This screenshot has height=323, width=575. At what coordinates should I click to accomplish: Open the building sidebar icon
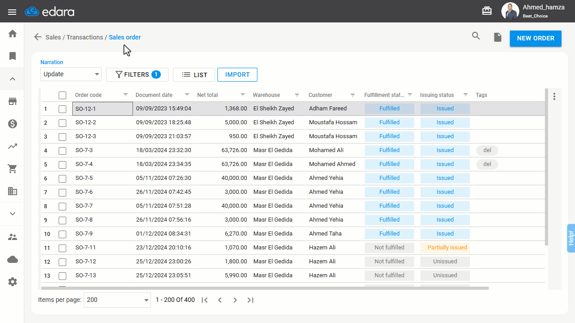click(13, 191)
